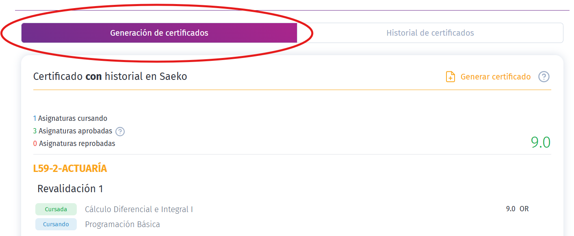Select the Programación Básica subject
Image resolution: width=574 pixels, height=236 pixels.
coord(122,224)
